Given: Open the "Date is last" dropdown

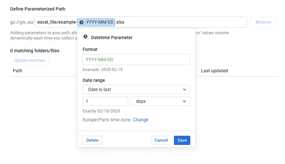Looking at the screenshot, I should pyautogui.click(x=136, y=89).
